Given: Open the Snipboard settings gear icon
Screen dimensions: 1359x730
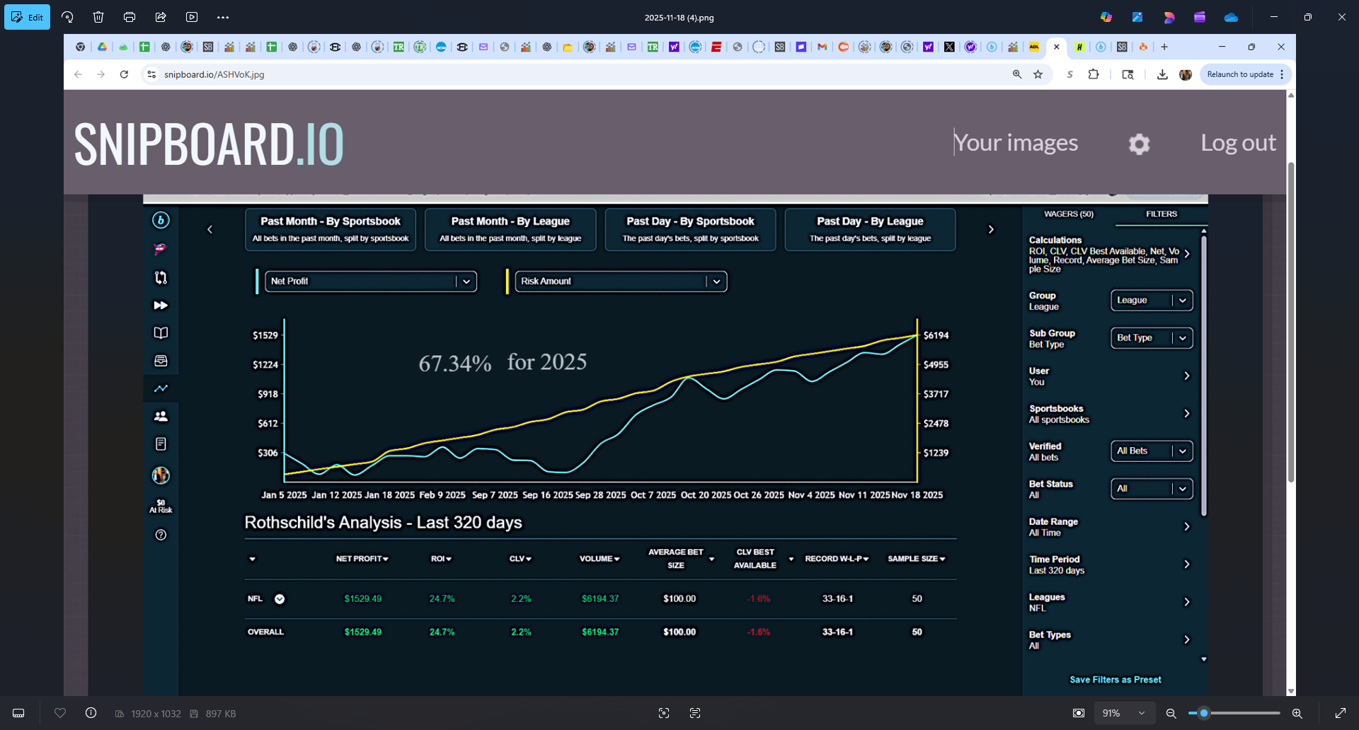Looking at the screenshot, I should click(x=1139, y=144).
